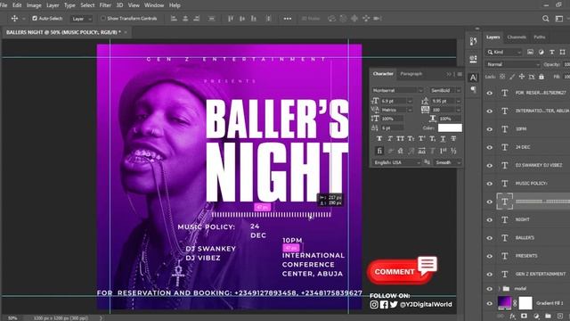Apply All Caps in Character panel
This screenshot has height=321, width=570.
click(400, 139)
